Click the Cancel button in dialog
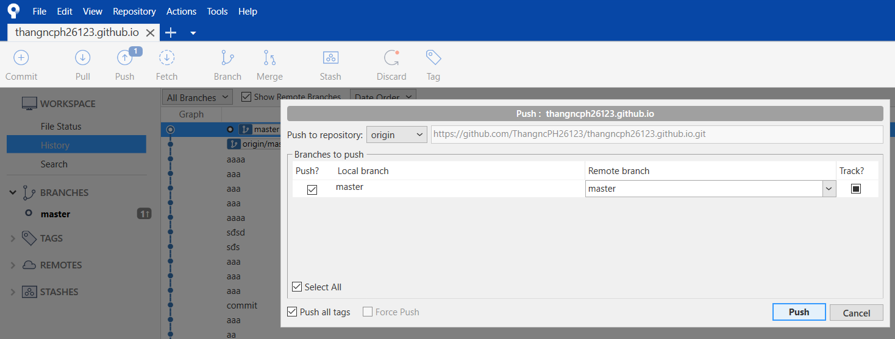 click(856, 312)
